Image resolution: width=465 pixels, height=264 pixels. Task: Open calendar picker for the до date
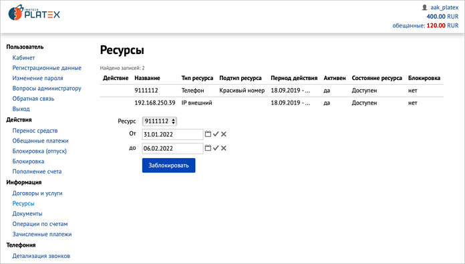[208, 148]
